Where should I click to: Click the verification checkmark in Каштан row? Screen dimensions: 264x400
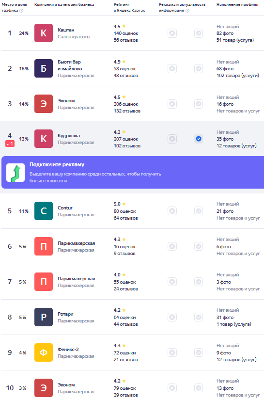[x=199, y=33]
